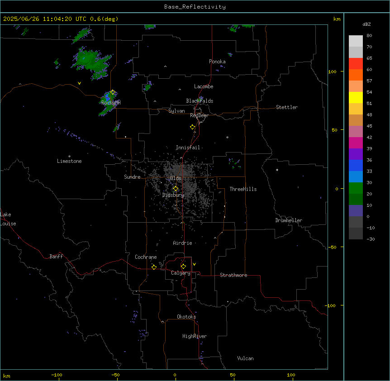The height and width of the screenshot is (381, 390).
Task: Select the Okotoks label
Action: (186, 317)
